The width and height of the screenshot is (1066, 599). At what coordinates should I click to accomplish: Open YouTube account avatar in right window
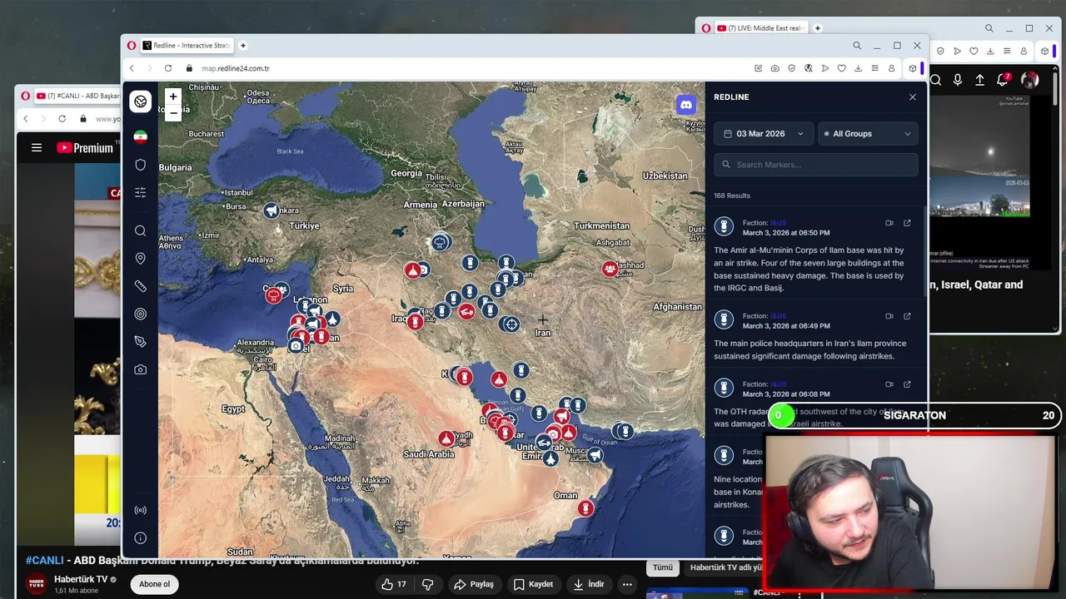1030,80
